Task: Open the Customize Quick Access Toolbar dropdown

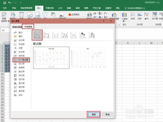Action: coord(21,3)
